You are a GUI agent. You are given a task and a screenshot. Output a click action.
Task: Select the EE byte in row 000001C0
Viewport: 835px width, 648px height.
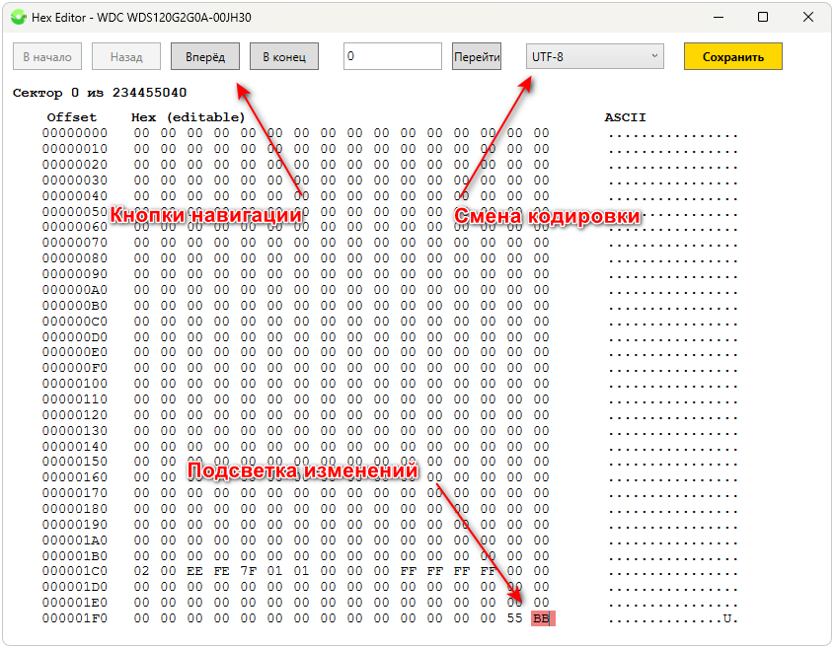tap(194, 571)
